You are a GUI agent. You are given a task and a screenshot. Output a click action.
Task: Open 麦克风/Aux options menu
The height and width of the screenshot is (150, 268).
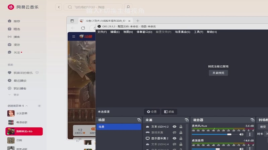coord(250,134)
